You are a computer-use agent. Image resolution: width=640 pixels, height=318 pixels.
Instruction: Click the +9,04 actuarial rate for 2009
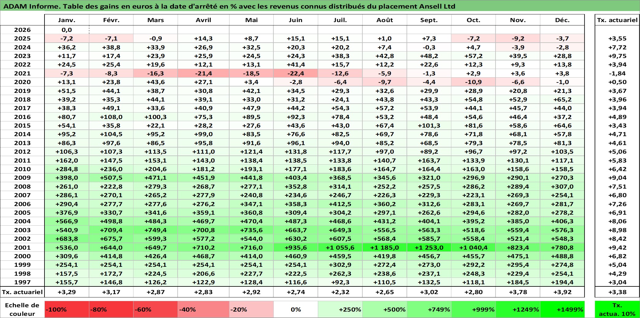617,178
